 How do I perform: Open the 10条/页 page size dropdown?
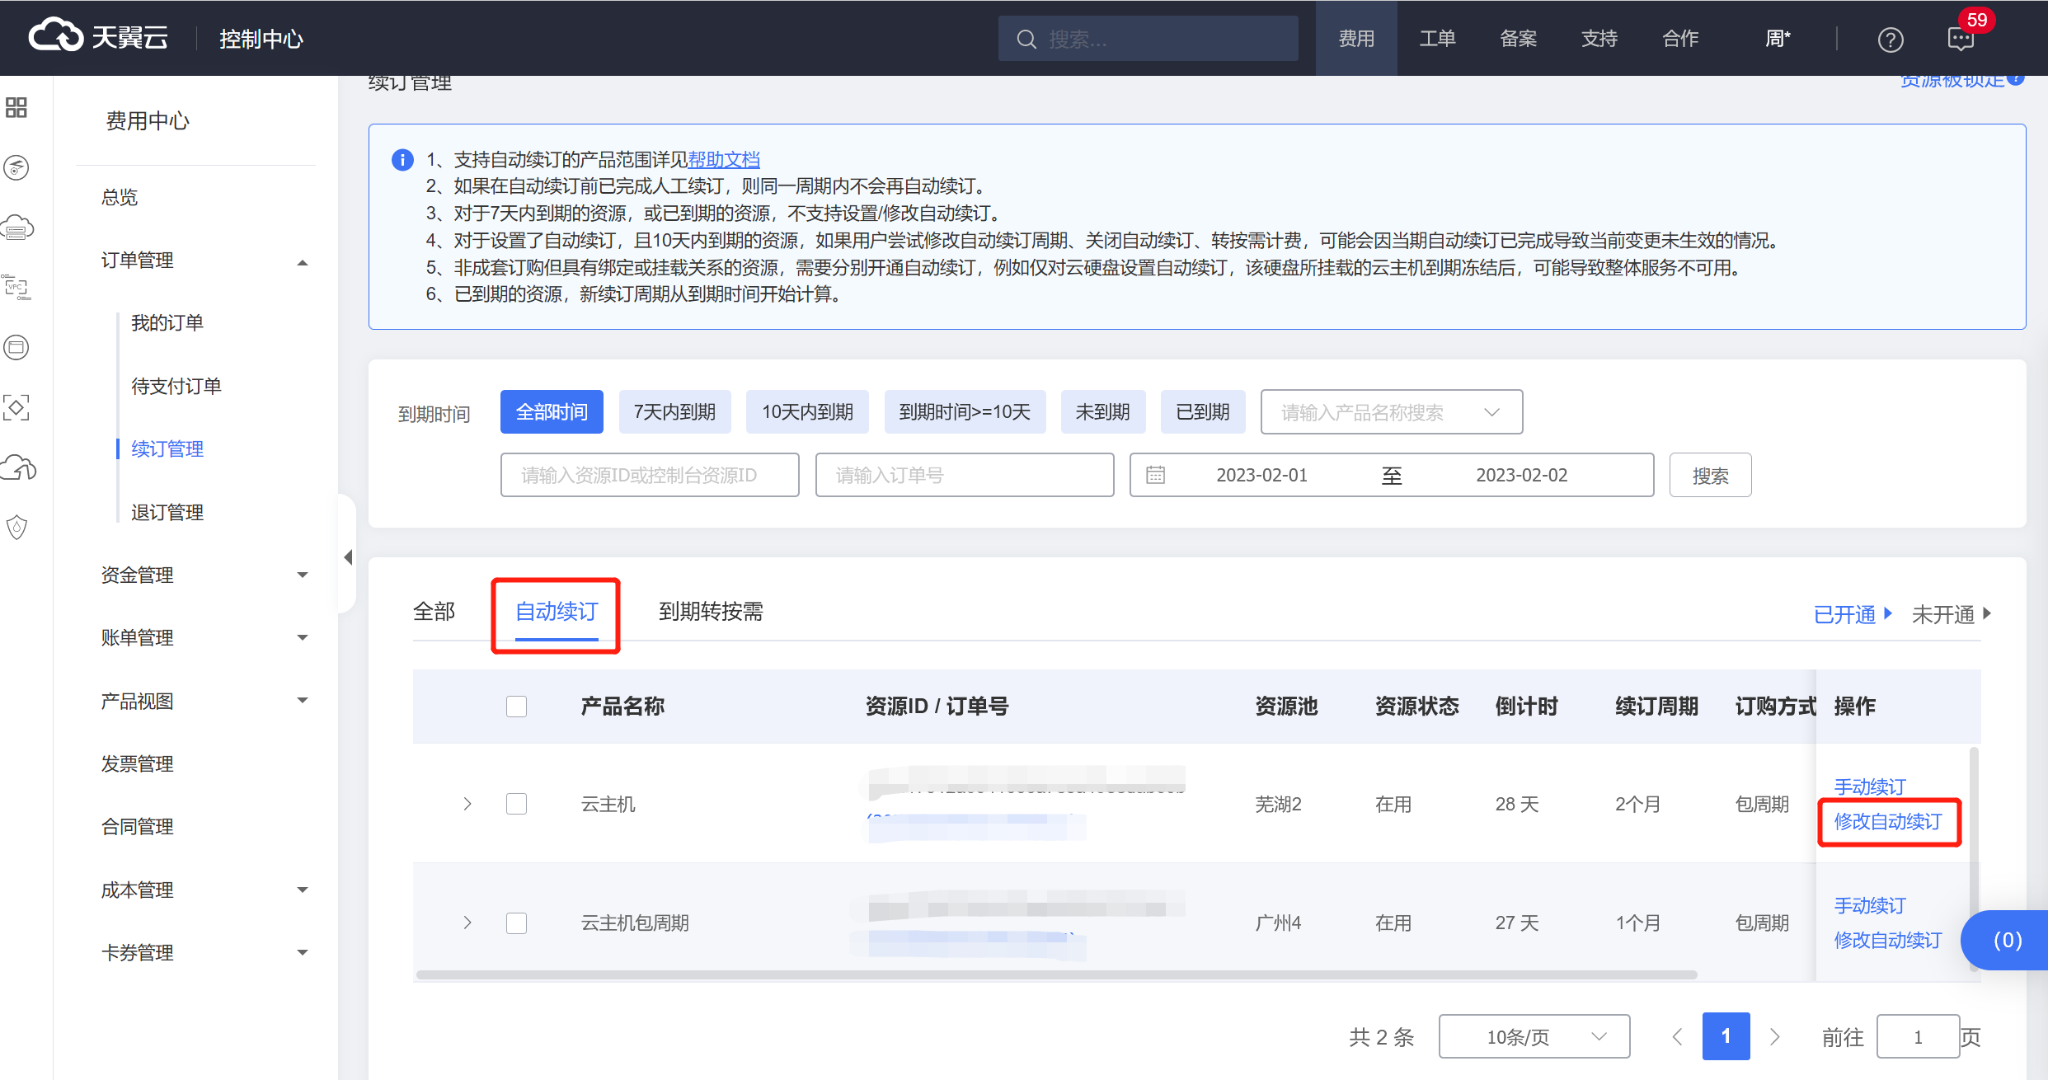coord(1534,1036)
